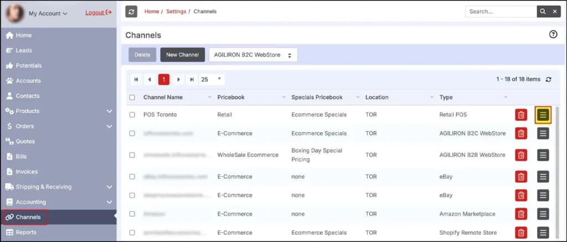The height and width of the screenshot is (242, 567).
Task: Click the New Channel button
Action: pyautogui.click(x=183, y=55)
